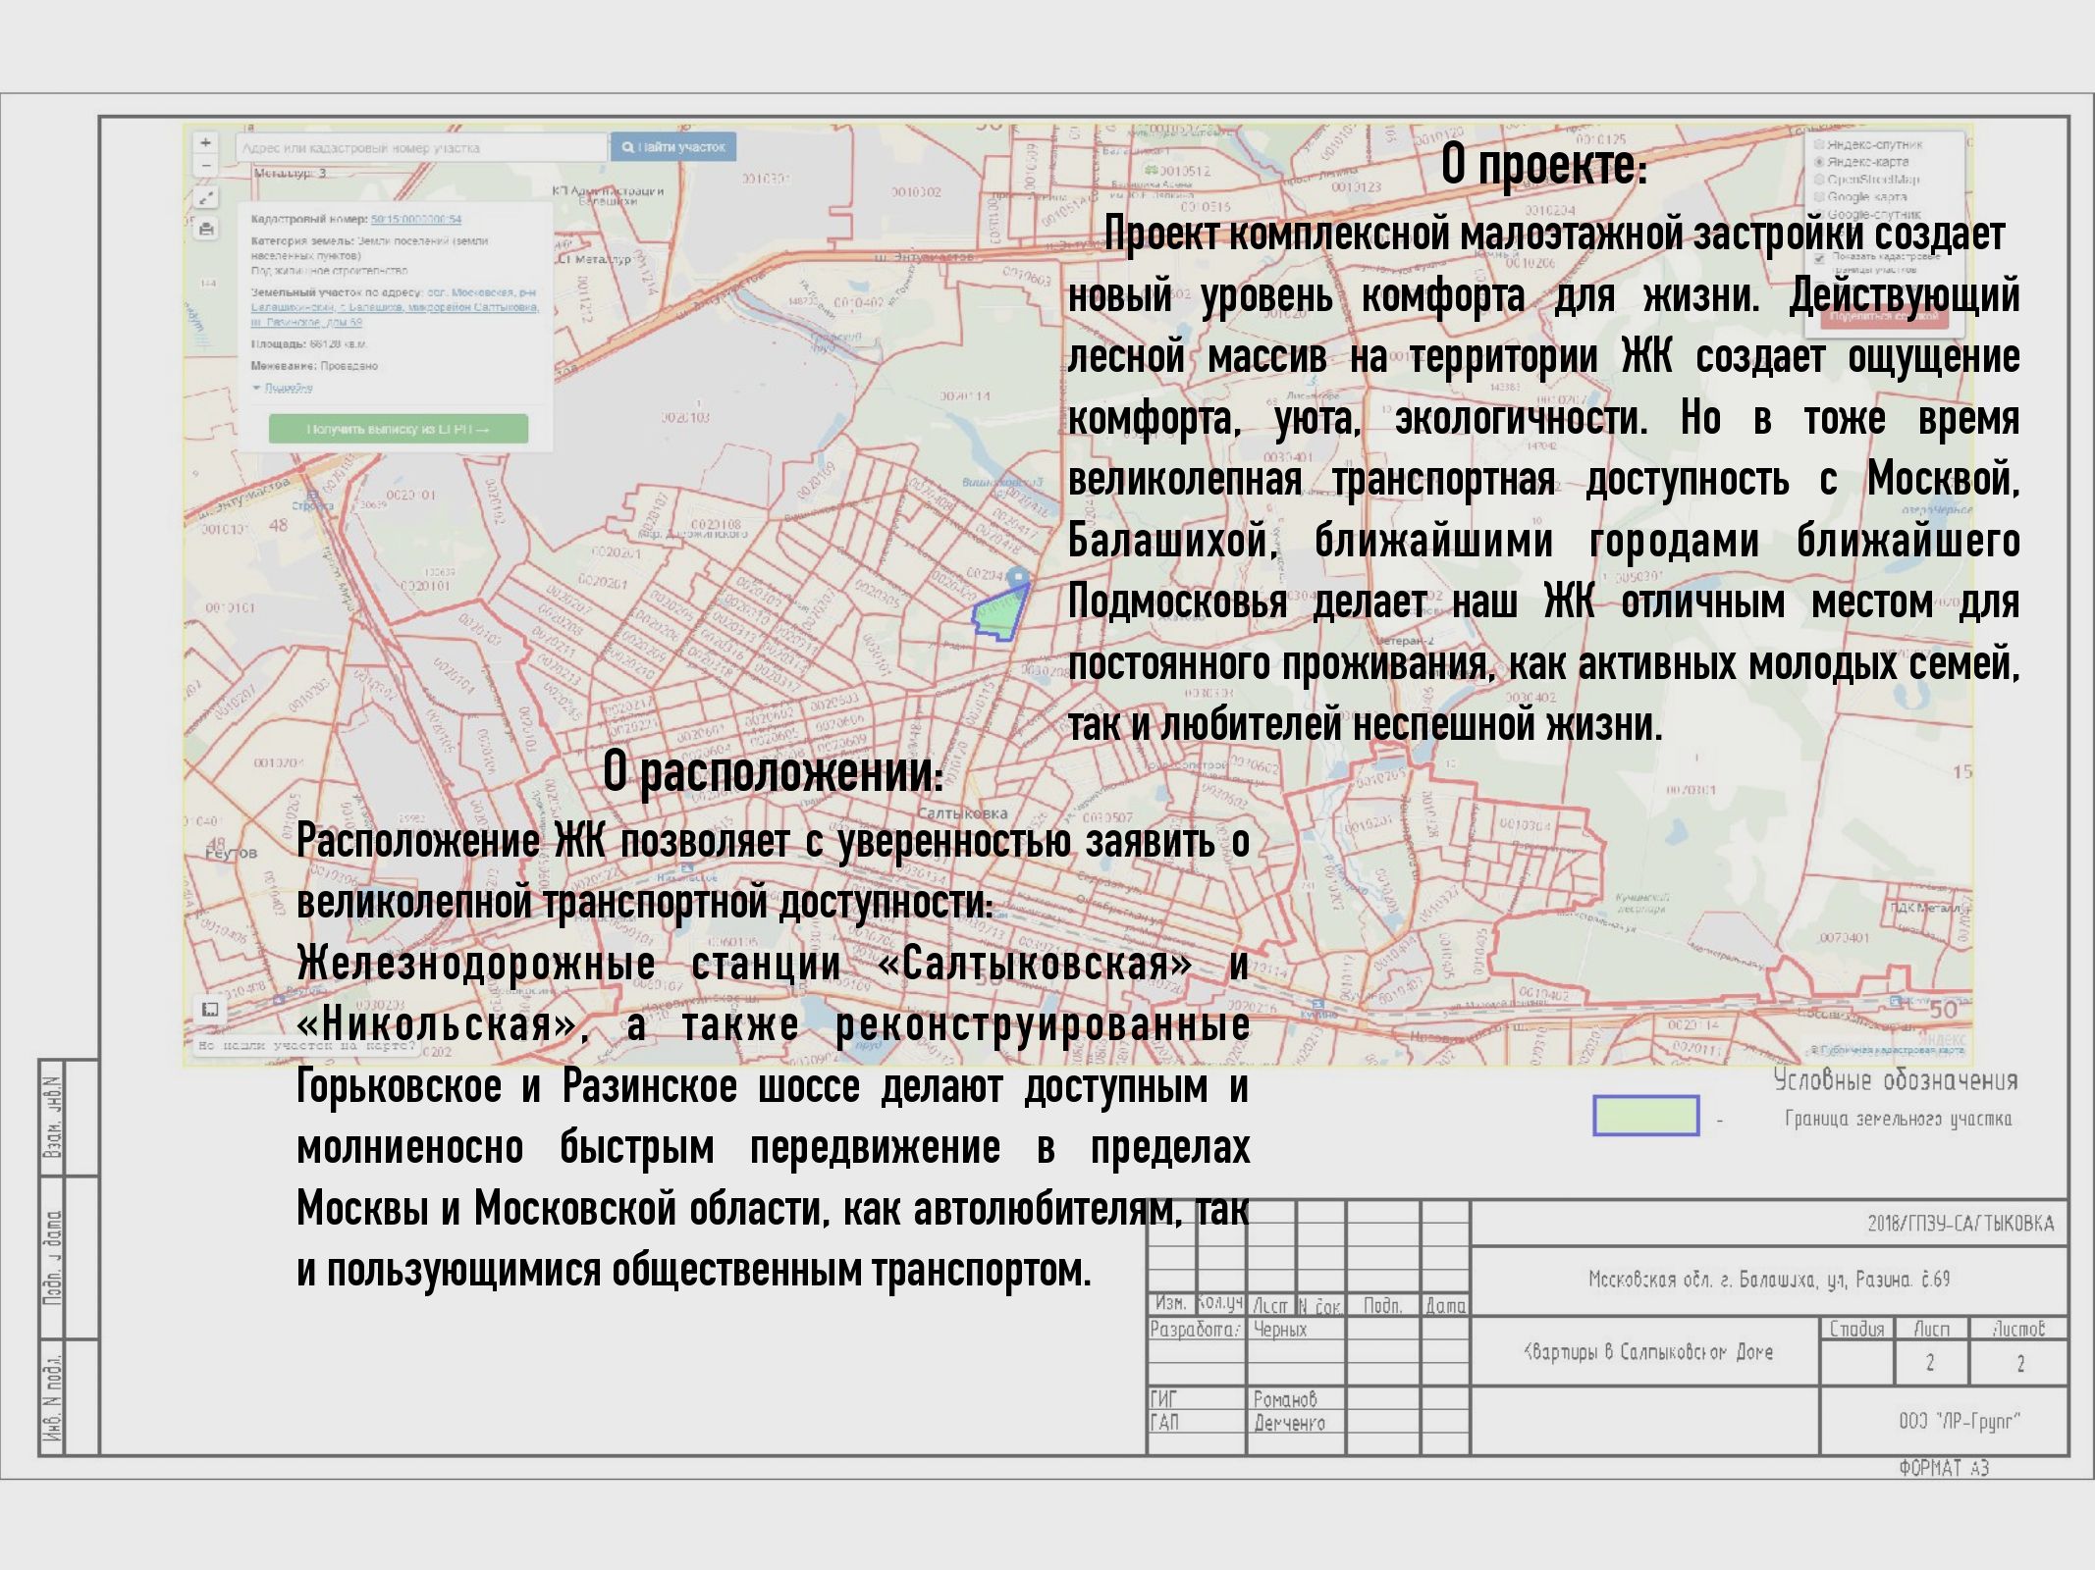
Task: Select the 'Google-спутник' radio option
Action: coord(1819,214)
